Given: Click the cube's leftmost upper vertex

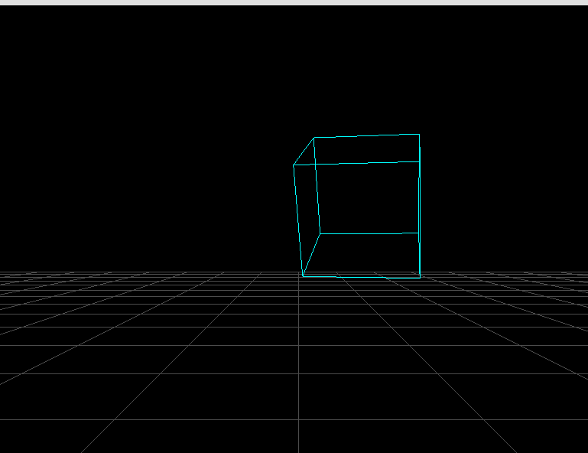Looking at the screenshot, I should click(x=294, y=165).
